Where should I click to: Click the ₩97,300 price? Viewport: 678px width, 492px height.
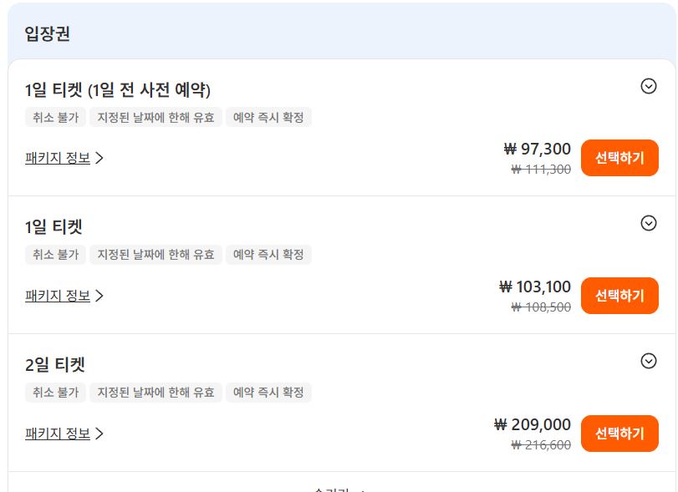(538, 150)
